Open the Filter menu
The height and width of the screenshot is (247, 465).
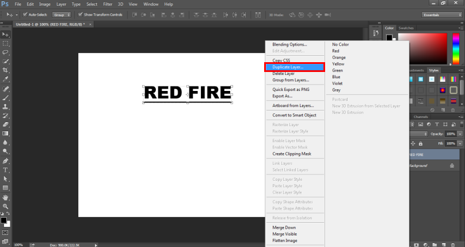click(x=108, y=4)
